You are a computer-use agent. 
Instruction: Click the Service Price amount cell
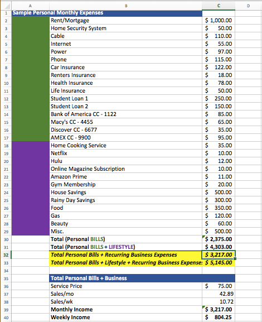[219, 286]
